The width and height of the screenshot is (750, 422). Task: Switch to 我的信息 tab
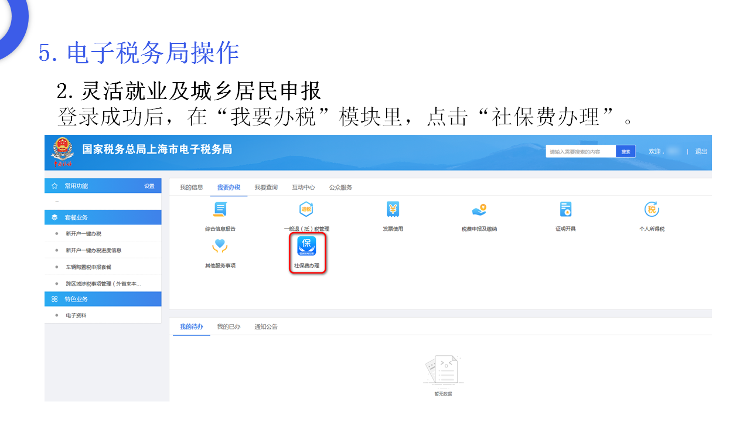(192, 188)
